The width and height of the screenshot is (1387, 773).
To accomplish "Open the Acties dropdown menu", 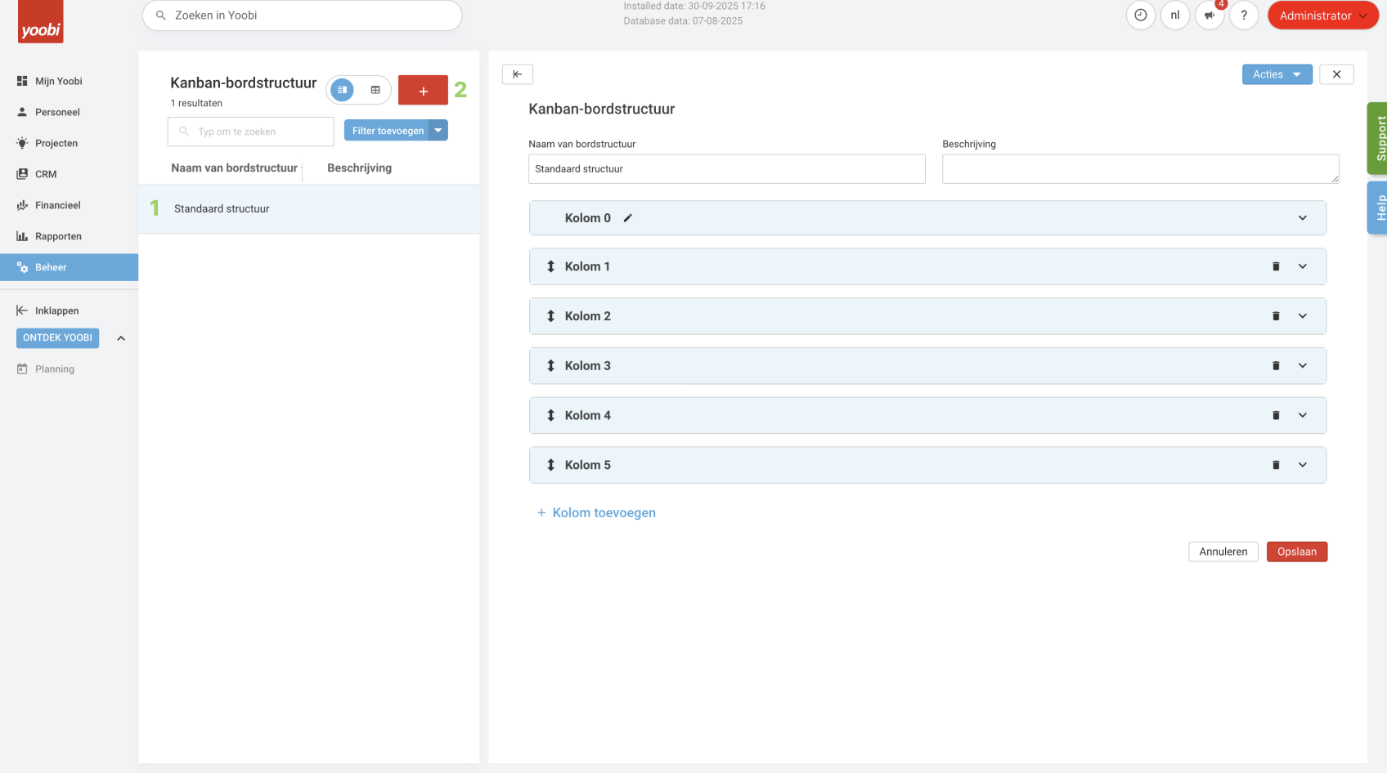I will (1276, 74).
